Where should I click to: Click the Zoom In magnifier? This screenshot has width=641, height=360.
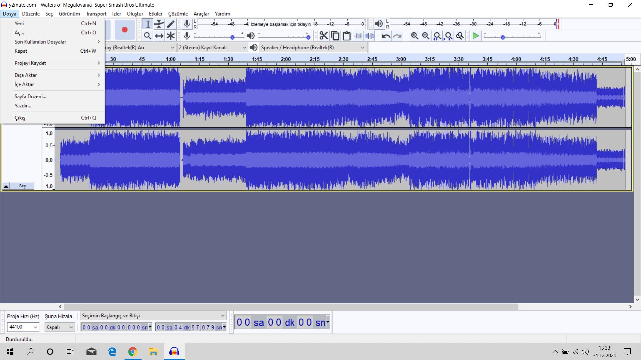414,36
